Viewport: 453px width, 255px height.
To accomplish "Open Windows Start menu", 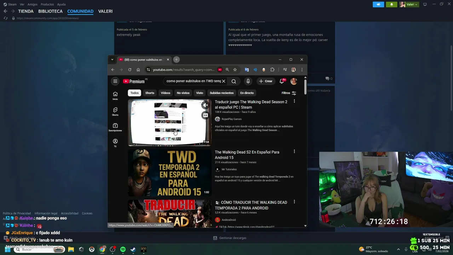I will coord(7,249).
